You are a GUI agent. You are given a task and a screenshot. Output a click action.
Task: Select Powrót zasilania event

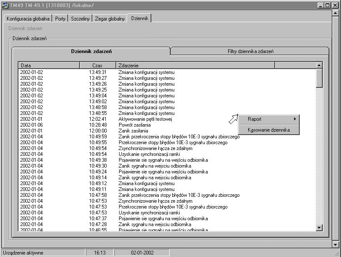pyautogui.click(x=167, y=125)
